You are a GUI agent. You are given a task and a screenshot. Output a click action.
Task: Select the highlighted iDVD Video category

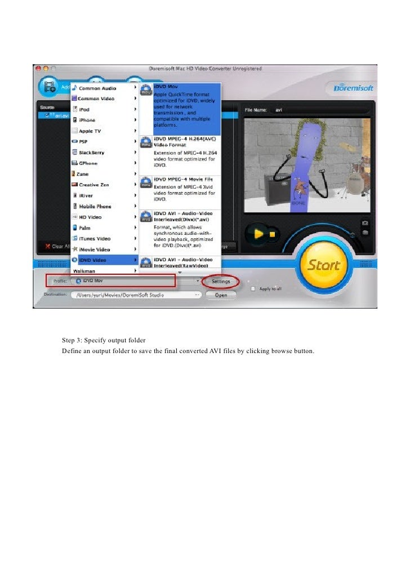[104, 260]
